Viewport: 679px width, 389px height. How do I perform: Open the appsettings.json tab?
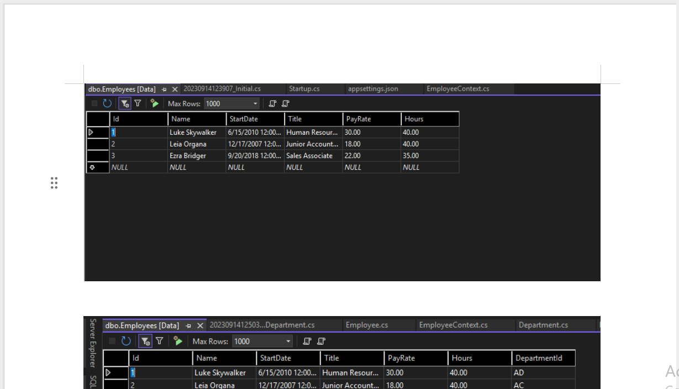[x=373, y=88]
